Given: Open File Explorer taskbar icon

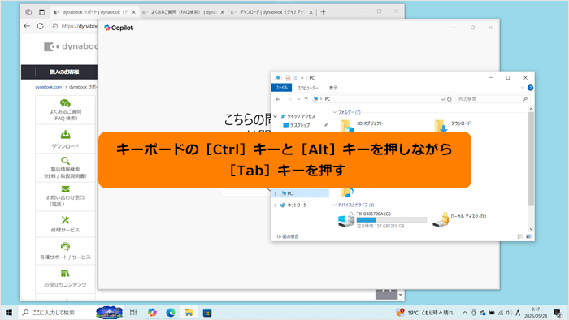Looking at the screenshot, I should tap(189, 313).
